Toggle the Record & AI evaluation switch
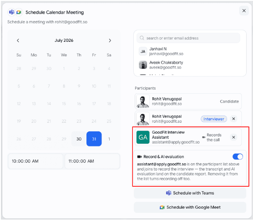The image size is (253, 220). (238, 156)
